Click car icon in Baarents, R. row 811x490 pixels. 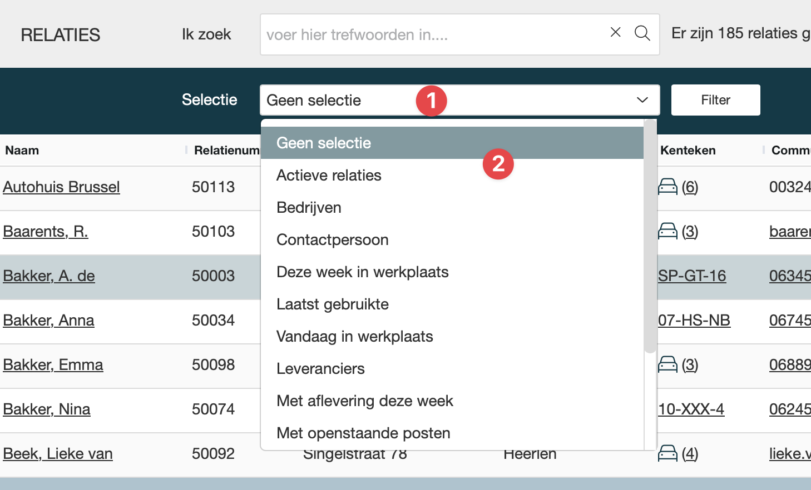667,232
